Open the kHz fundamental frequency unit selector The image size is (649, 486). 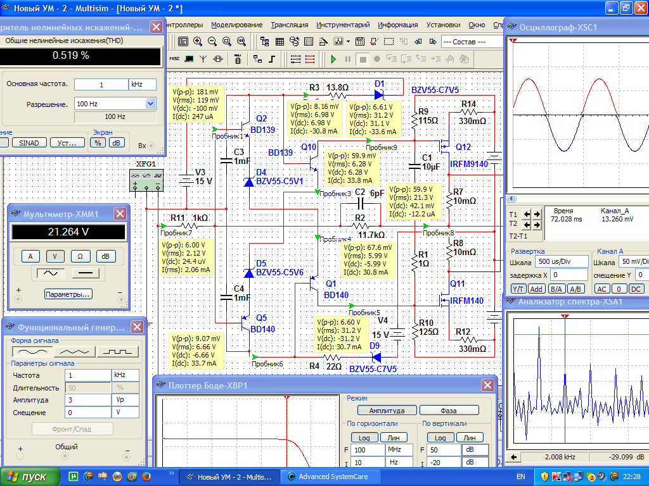click(x=143, y=84)
